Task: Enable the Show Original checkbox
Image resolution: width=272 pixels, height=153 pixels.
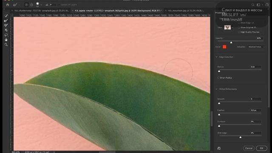Action: point(239,27)
